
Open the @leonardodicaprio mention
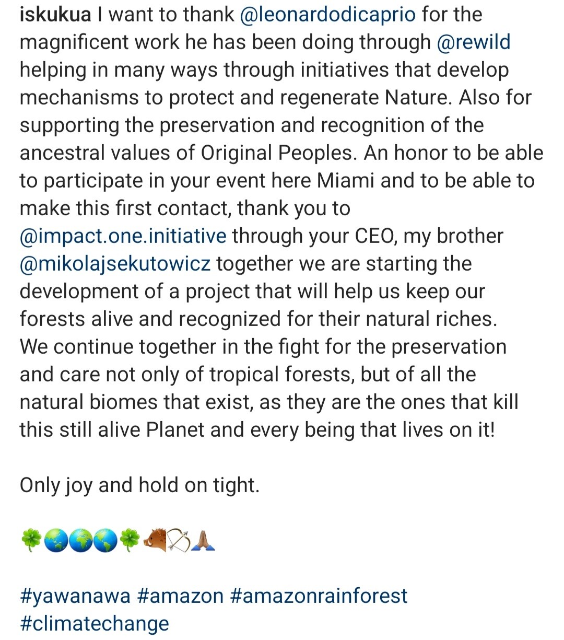(327, 15)
